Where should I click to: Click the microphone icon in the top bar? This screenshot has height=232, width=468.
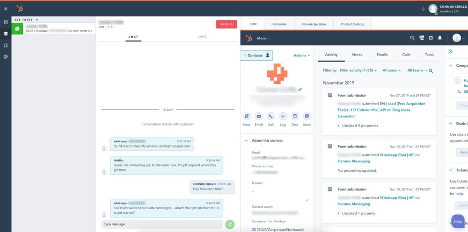coord(423,9)
